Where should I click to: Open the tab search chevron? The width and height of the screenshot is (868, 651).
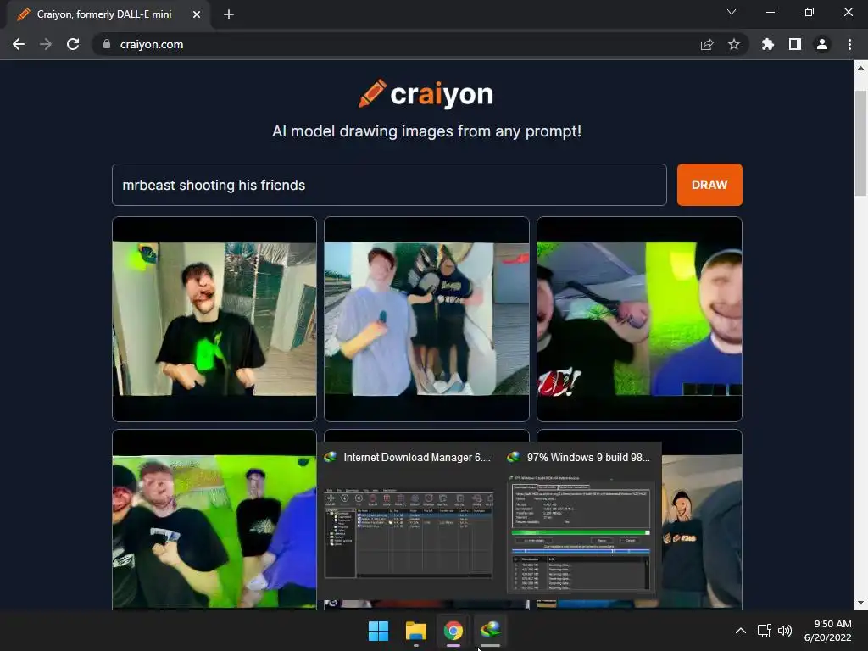coord(732,12)
